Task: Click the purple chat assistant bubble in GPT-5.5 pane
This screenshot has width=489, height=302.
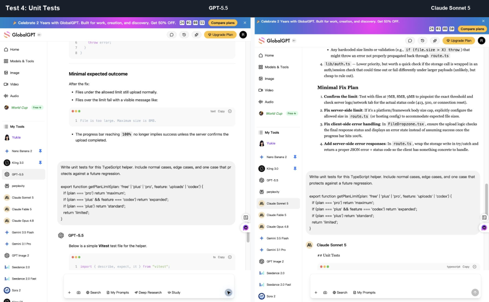Action: (246, 228)
